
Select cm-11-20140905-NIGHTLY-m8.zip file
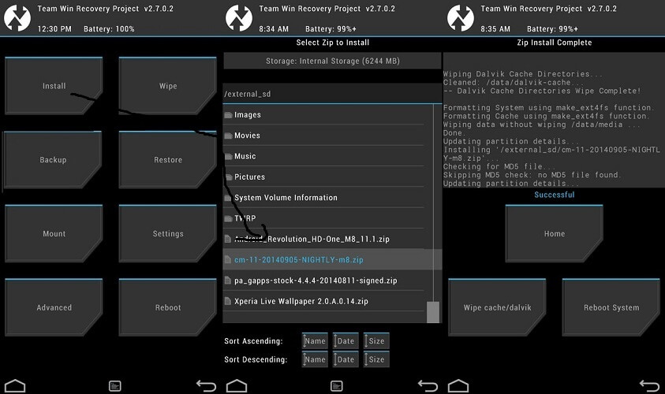coord(298,260)
